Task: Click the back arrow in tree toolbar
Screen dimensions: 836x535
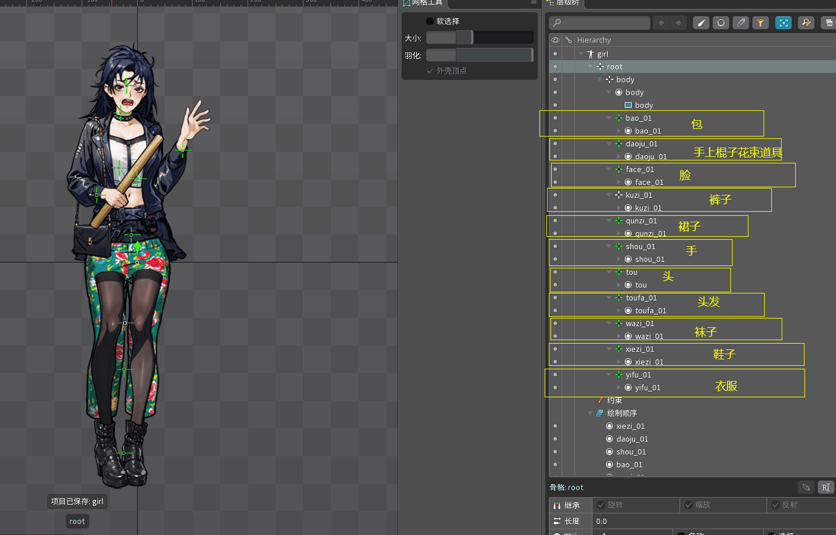Action: pyautogui.click(x=661, y=23)
